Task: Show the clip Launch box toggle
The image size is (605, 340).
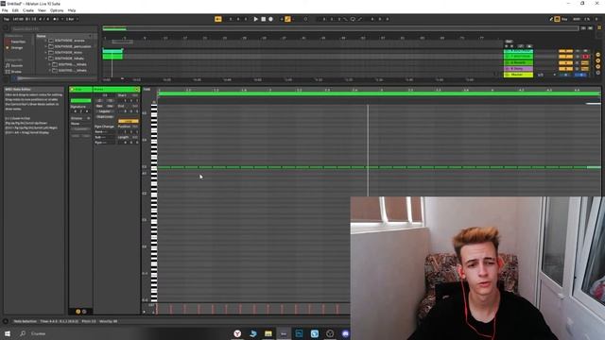Action: click(x=78, y=312)
